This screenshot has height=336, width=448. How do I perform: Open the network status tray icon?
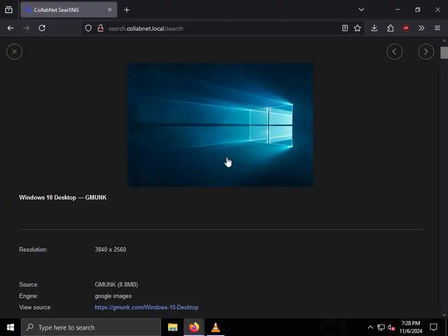click(381, 327)
